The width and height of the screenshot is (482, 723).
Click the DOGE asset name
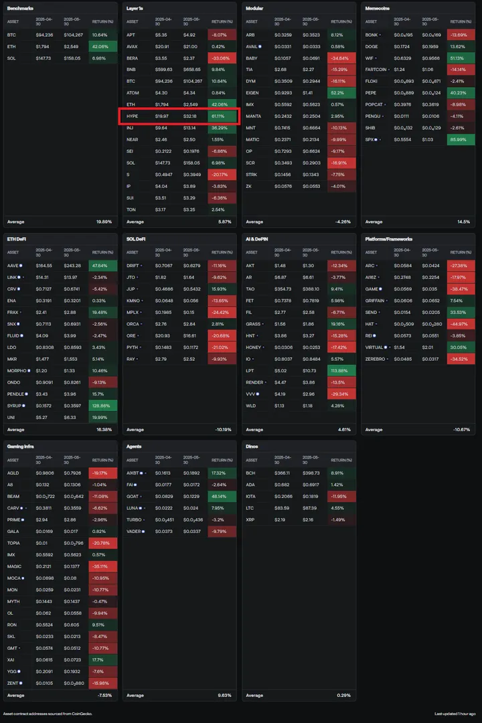pyautogui.click(x=372, y=46)
